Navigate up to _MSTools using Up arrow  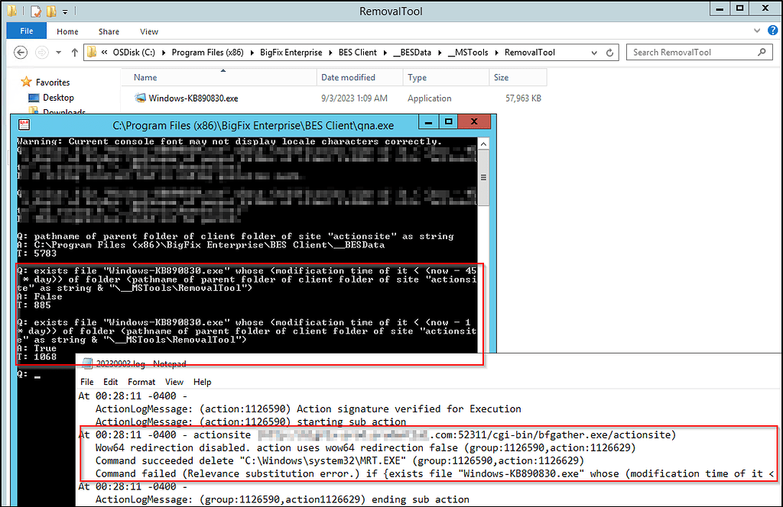tap(73, 52)
